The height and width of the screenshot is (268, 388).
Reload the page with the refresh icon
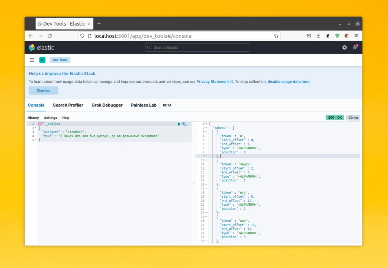[x=50, y=36]
